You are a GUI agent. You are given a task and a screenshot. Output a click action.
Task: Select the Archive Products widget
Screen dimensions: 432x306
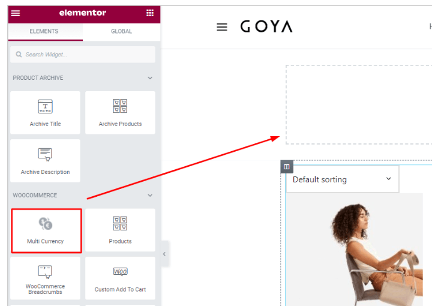pos(120,113)
